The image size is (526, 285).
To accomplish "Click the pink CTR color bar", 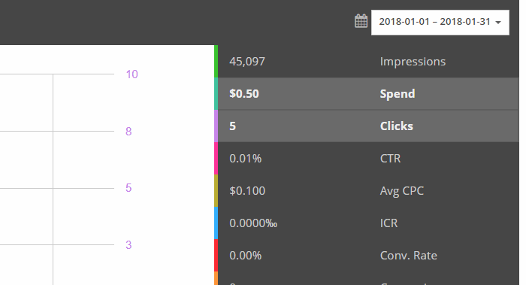I will pyautogui.click(x=216, y=159).
